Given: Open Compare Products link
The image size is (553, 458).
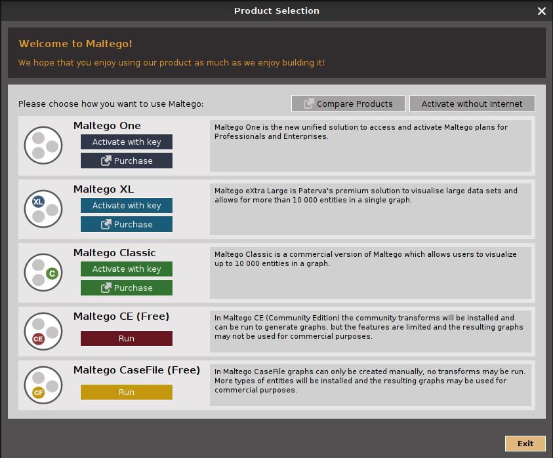Looking at the screenshot, I should click(x=348, y=104).
